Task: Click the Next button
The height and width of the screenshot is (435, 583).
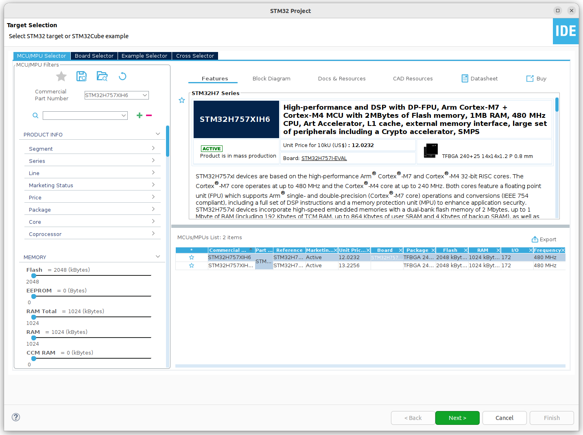Action: (x=457, y=418)
